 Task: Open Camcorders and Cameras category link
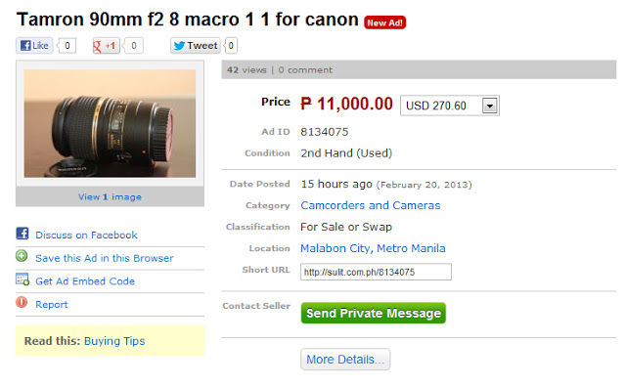[371, 205]
